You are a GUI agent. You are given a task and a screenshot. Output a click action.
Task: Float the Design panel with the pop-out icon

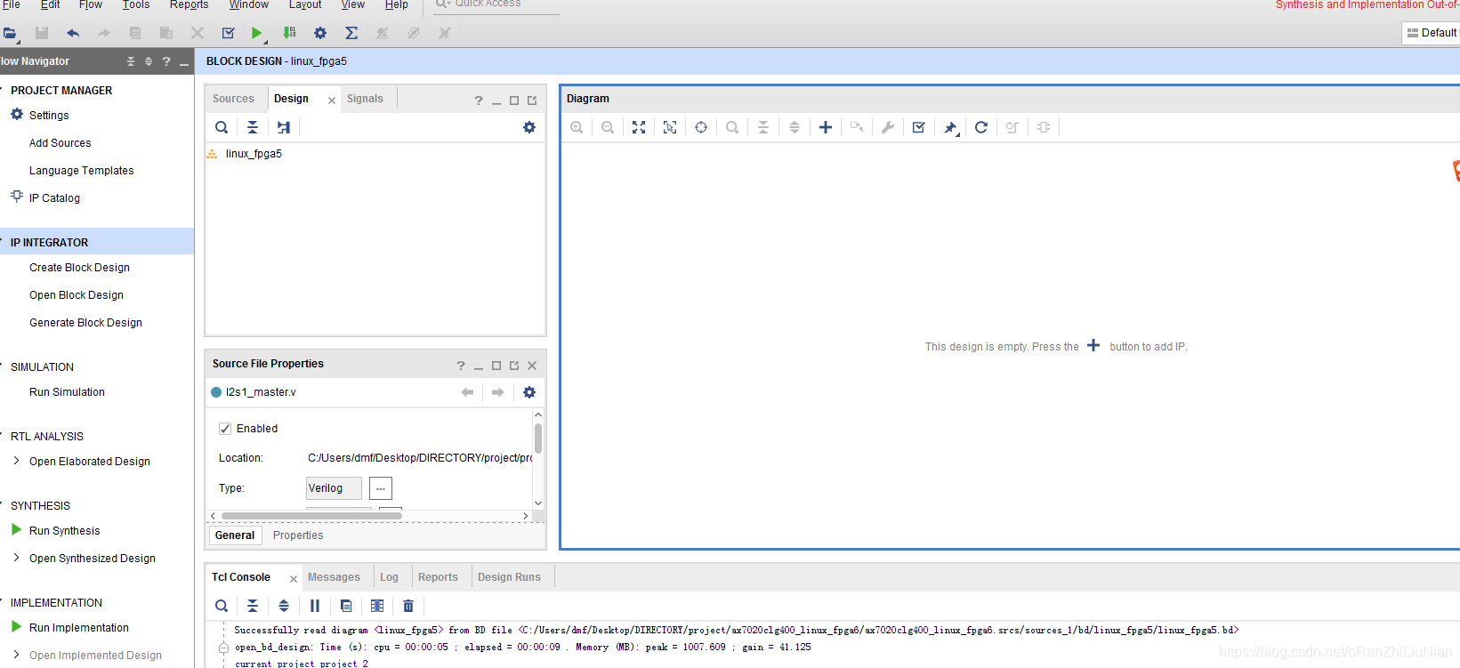coord(532,101)
